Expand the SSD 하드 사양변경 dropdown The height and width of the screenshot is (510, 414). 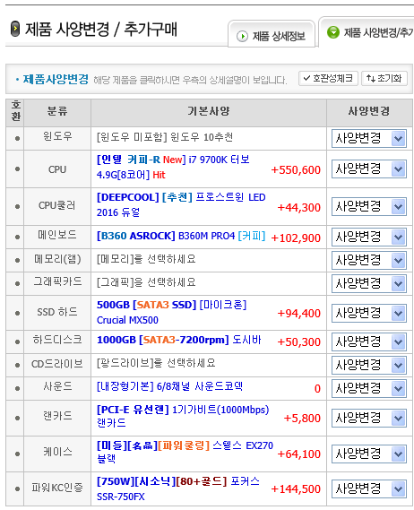369,313
